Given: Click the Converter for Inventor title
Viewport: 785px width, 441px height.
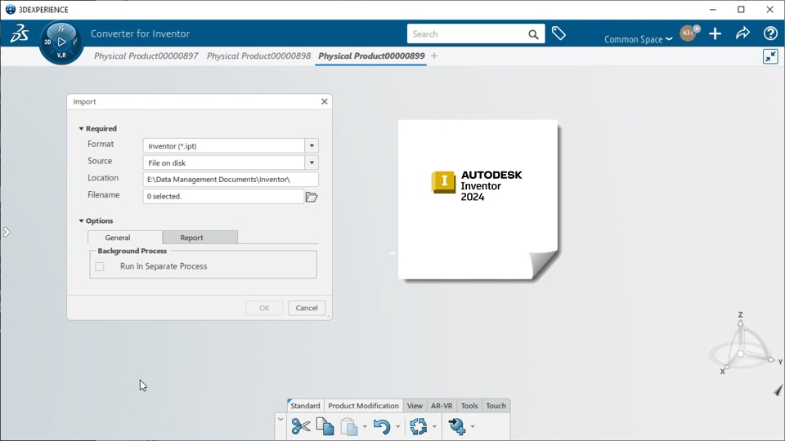Looking at the screenshot, I should click(x=140, y=33).
